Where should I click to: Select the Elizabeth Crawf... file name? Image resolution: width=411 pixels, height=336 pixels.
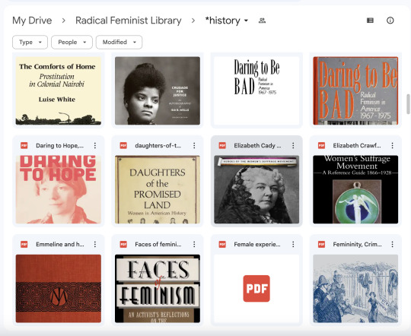pos(357,146)
